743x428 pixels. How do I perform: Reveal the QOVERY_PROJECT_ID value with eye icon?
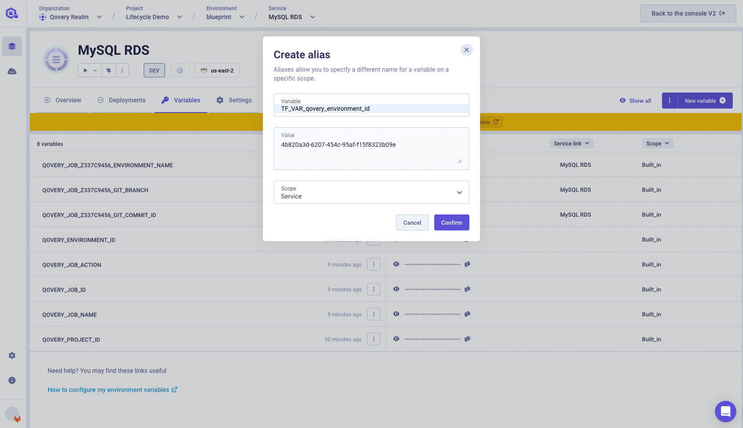pyautogui.click(x=396, y=339)
